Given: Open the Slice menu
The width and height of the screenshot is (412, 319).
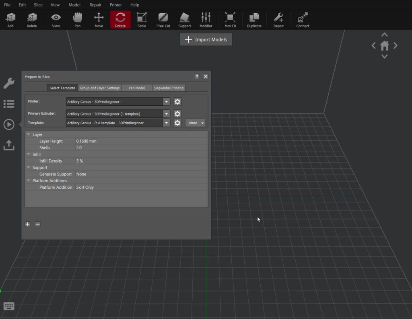Looking at the screenshot, I should [x=38, y=5].
